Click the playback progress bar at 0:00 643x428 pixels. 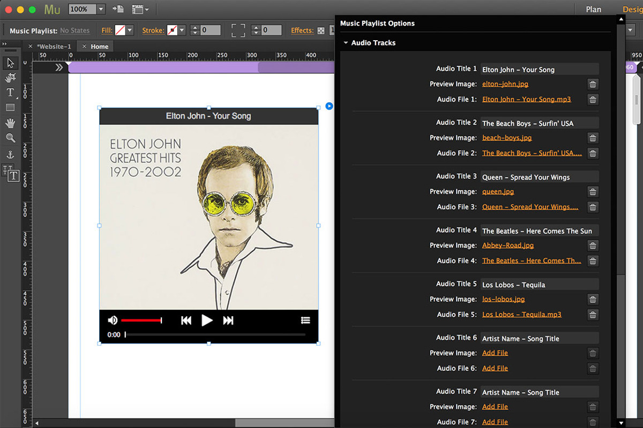[x=215, y=335]
